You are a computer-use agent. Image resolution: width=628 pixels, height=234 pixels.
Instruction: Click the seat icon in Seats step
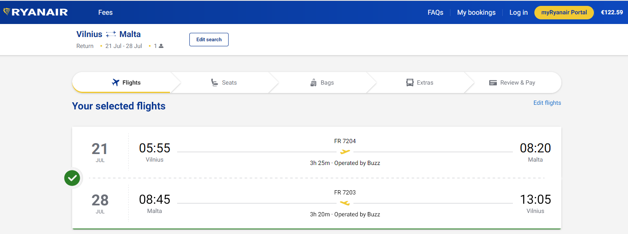click(x=215, y=82)
